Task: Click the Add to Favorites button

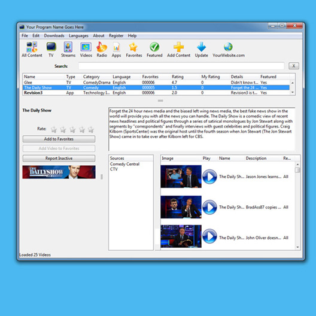Action: coord(59,139)
